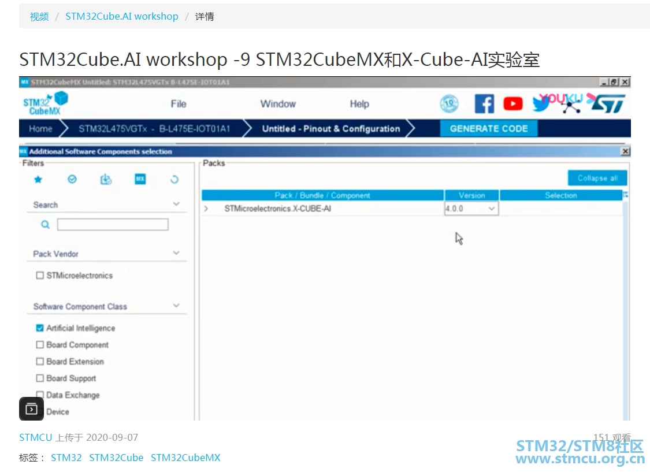
Task: Open the STMCU uploader link
Action: point(36,437)
